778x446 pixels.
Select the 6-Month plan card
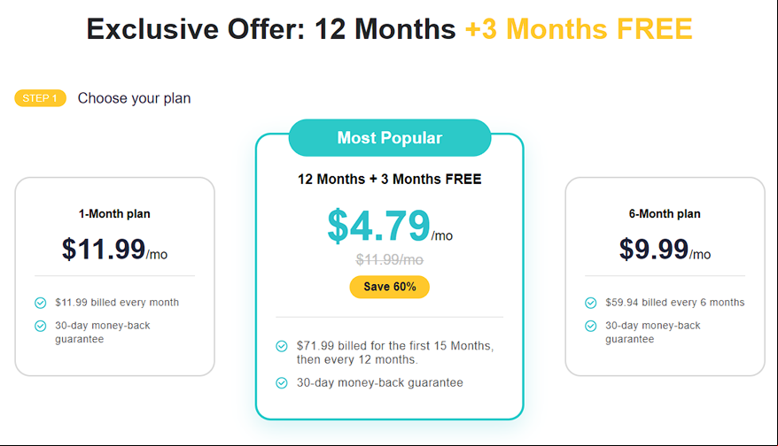(665, 276)
